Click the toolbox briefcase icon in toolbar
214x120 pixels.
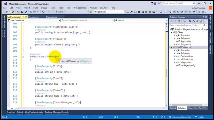point(139,12)
